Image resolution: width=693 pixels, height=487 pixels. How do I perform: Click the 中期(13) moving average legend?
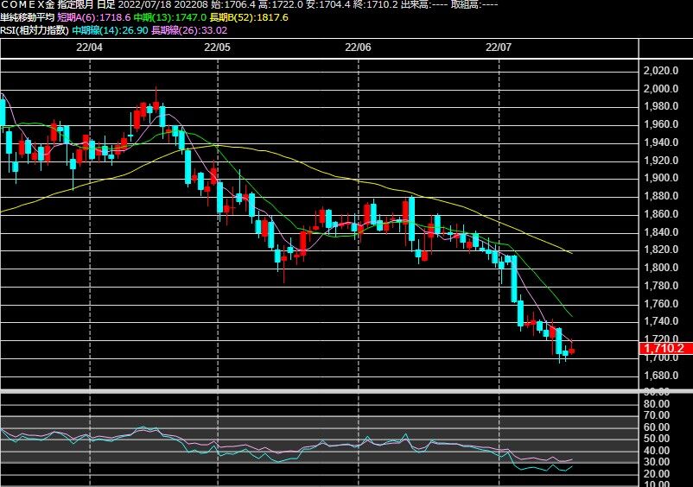(x=169, y=17)
